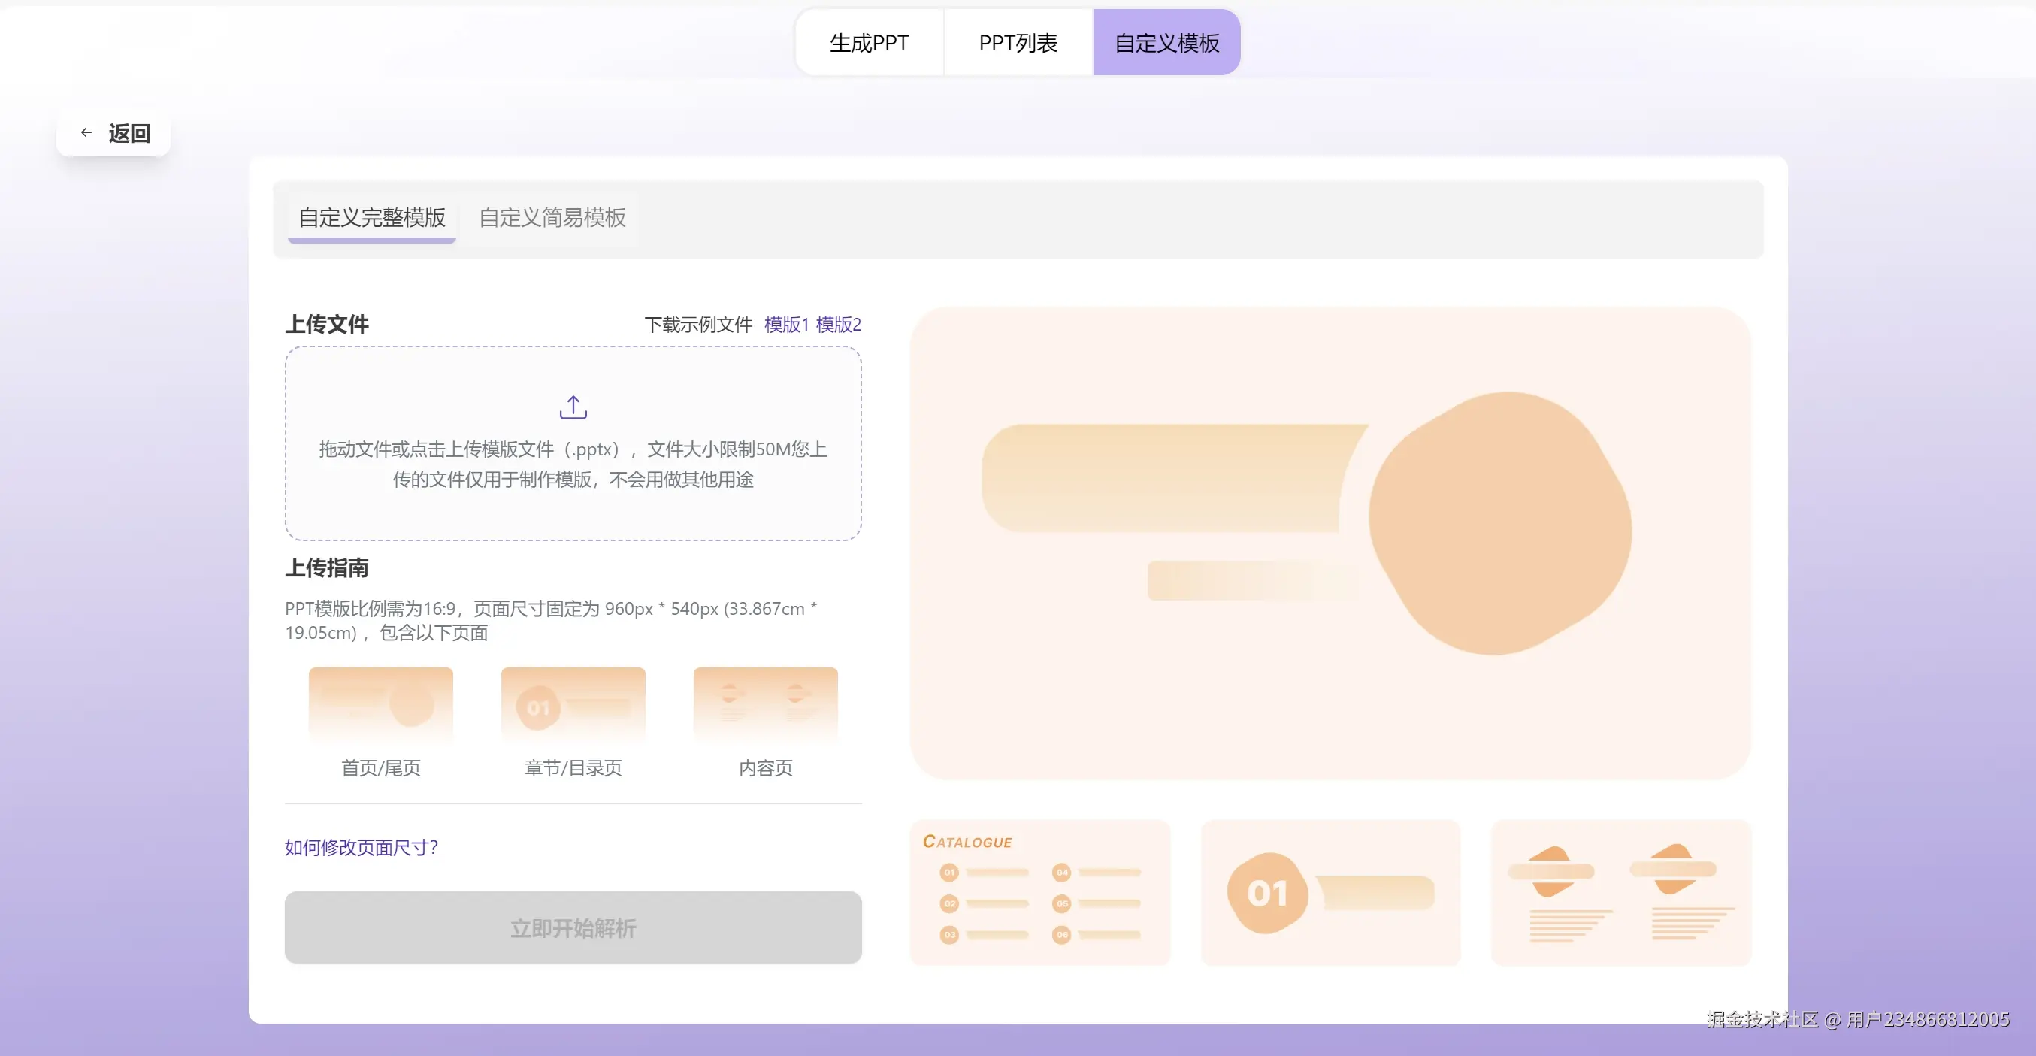The height and width of the screenshot is (1056, 2036).
Task: Download example file 模版1
Action: (786, 324)
